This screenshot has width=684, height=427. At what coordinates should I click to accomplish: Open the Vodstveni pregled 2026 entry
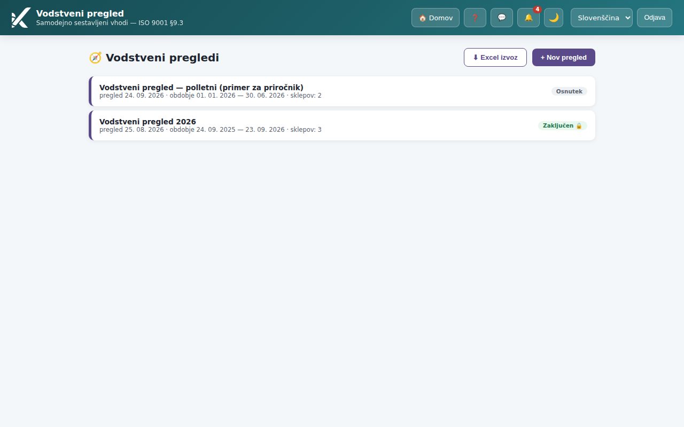(x=342, y=125)
